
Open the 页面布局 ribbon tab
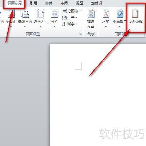15,3
